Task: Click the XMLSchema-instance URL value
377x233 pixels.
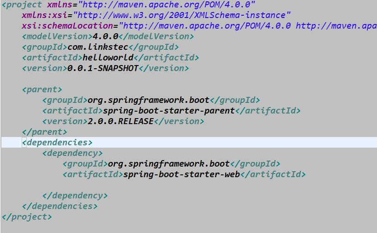Action: (x=181, y=15)
